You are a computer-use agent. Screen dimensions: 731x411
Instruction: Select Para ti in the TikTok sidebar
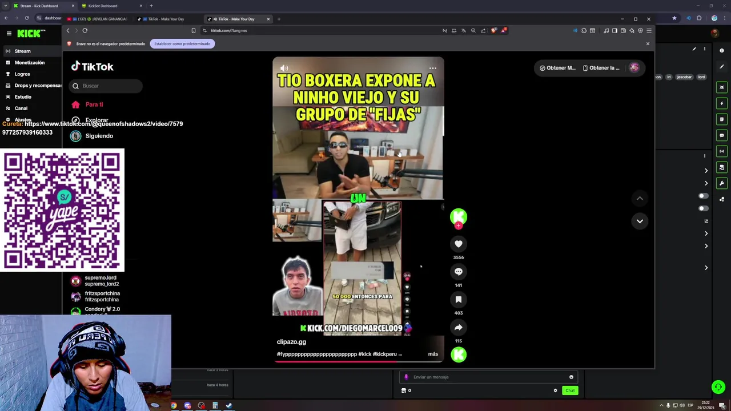tap(94, 104)
